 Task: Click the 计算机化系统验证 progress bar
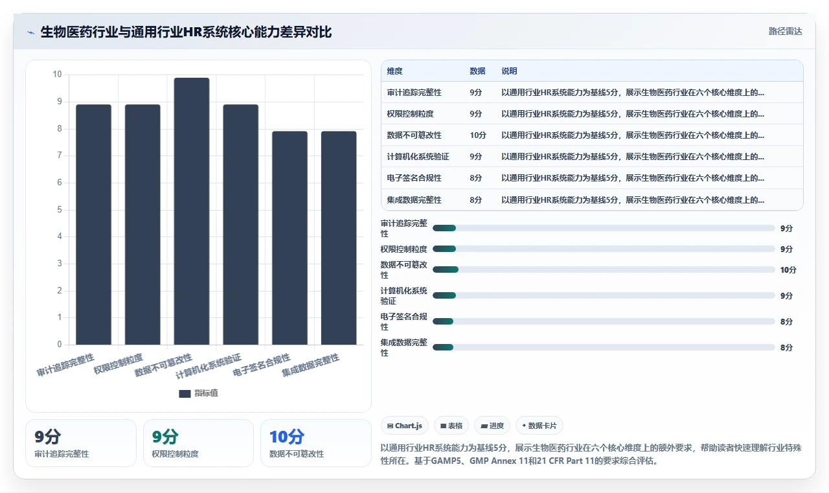click(604, 295)
